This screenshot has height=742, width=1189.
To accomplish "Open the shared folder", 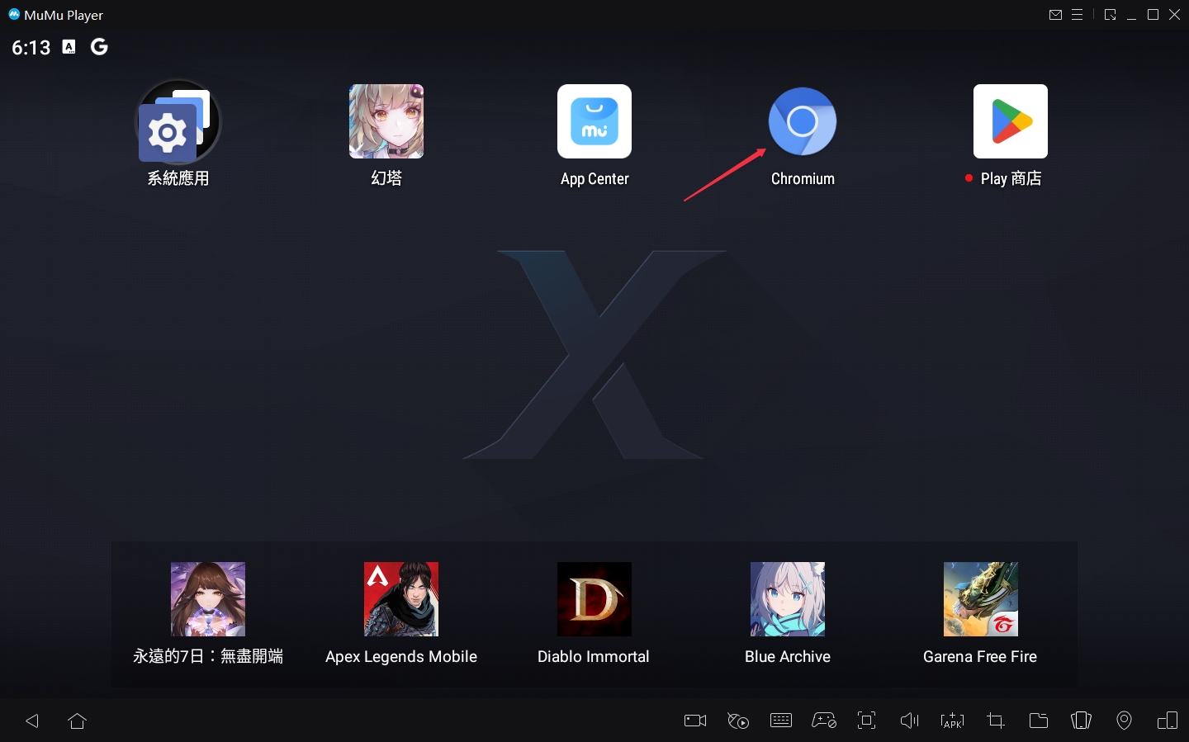I will pyautogui.click(x=1039, y=721).
